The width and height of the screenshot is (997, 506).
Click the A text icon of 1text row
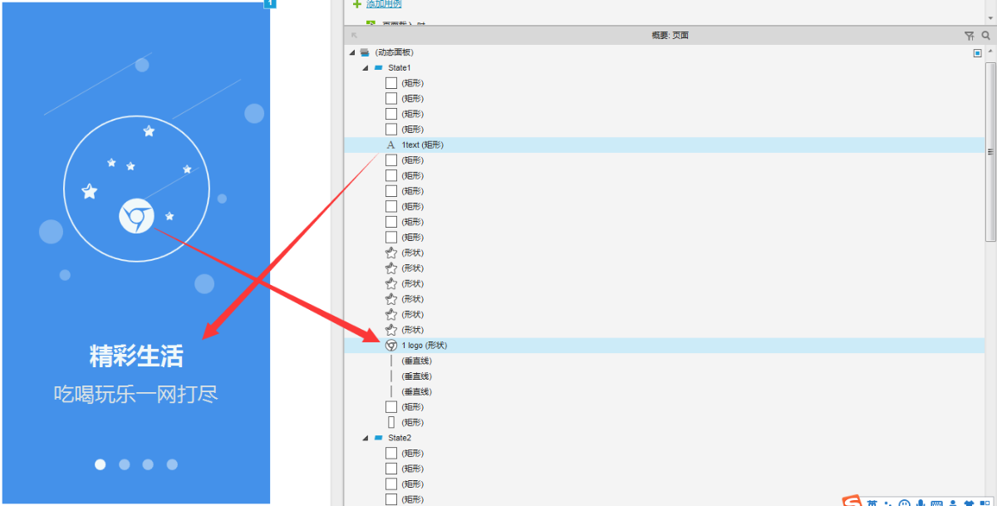(x=391, y=145)
